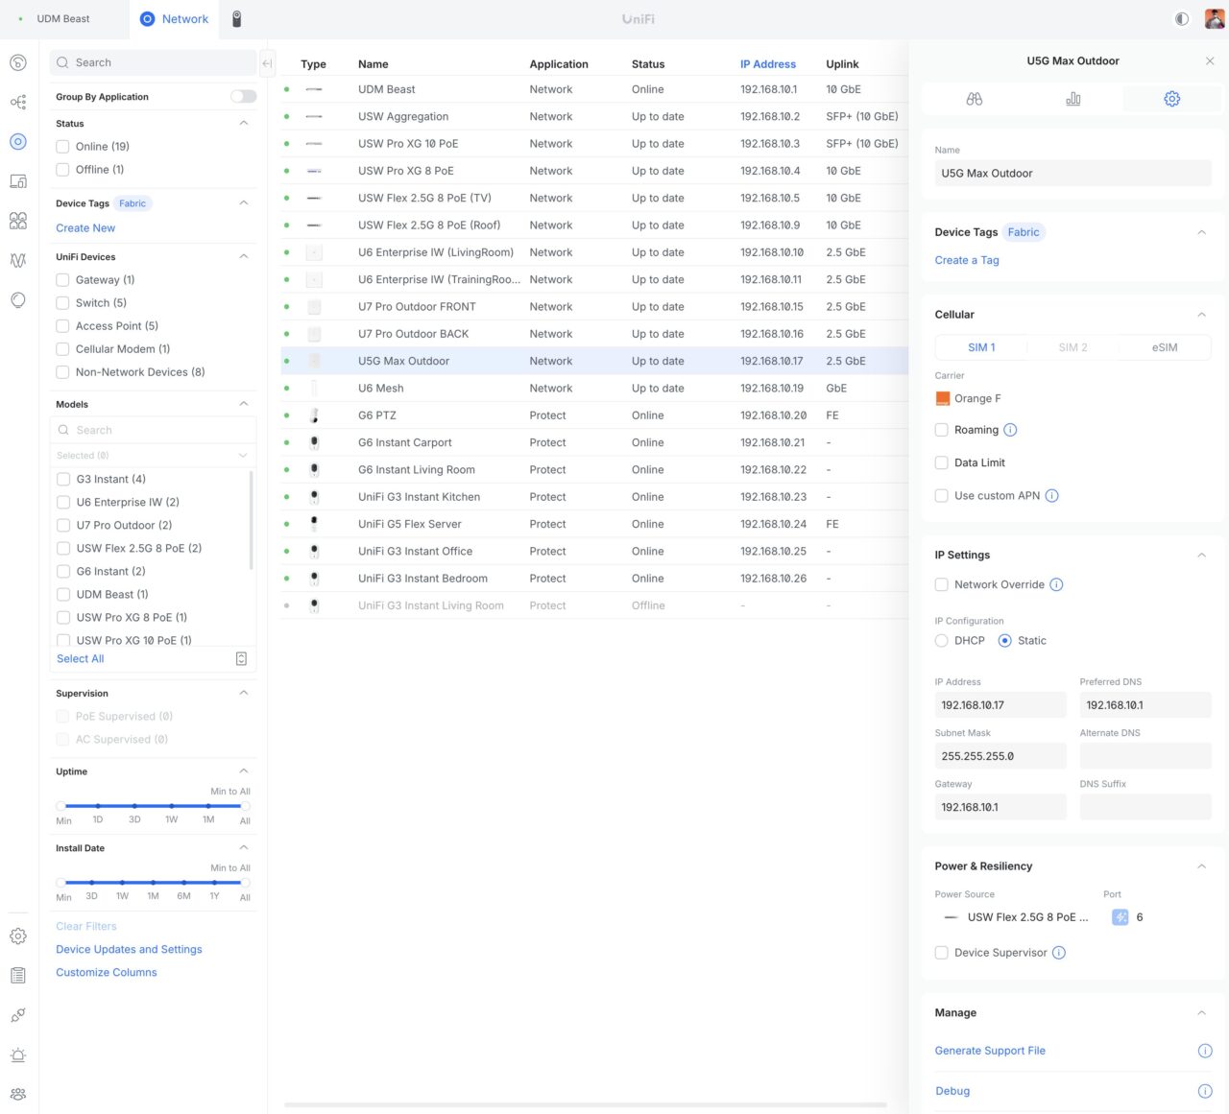Click the plug integrations icon in sidebar
The width and height of the screenshot is (1229, 1114).
[18, 1015]
